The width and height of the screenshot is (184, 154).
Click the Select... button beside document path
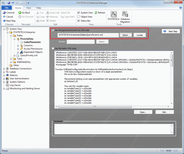point(126,35)
